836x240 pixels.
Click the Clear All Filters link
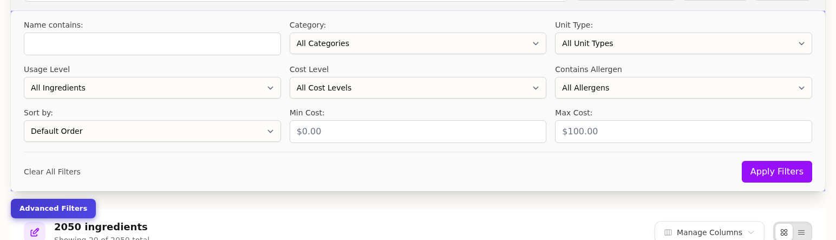(x=52, y=172)
